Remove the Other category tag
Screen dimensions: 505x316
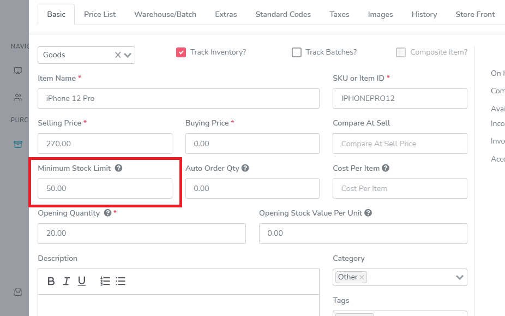coord(362,277)
